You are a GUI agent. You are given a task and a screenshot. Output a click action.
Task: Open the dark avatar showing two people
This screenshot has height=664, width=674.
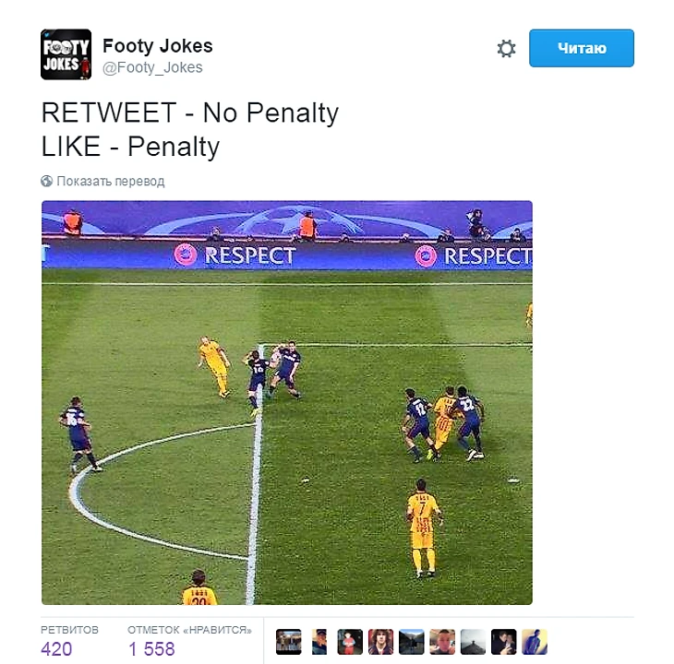[x=504, y=642]
